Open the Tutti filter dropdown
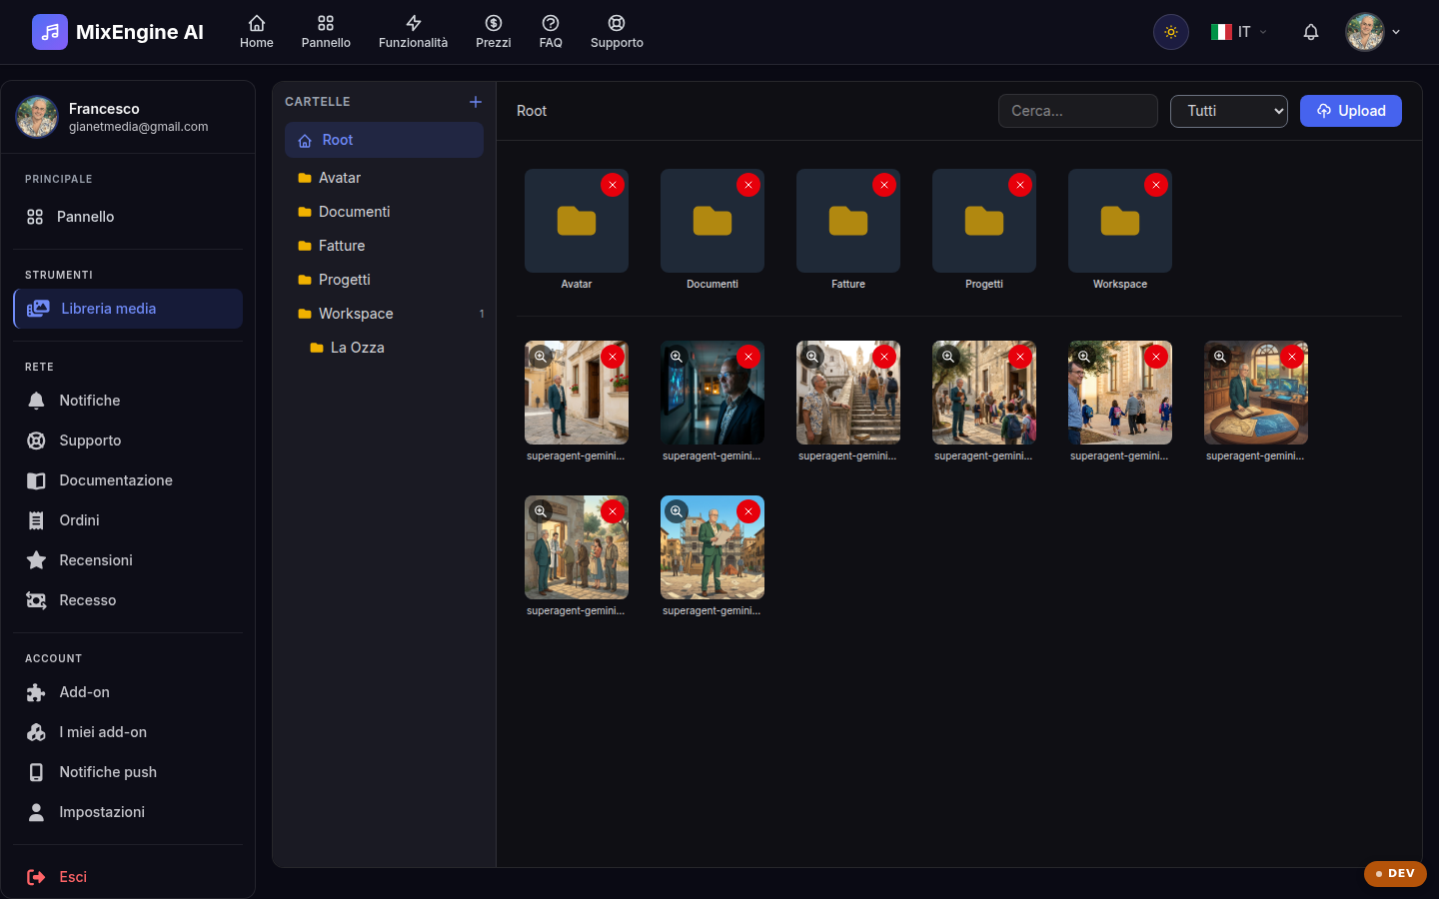 1229,111
